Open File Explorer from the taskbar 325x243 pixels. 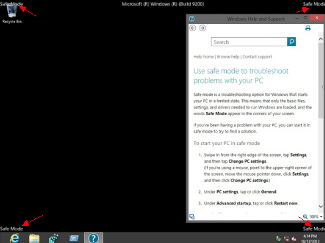click(34, 238)
